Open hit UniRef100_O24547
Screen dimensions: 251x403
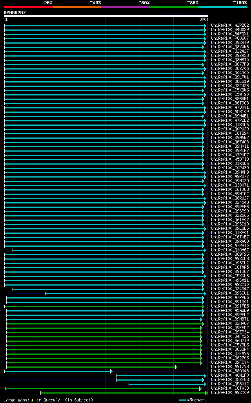pos(230,289)
